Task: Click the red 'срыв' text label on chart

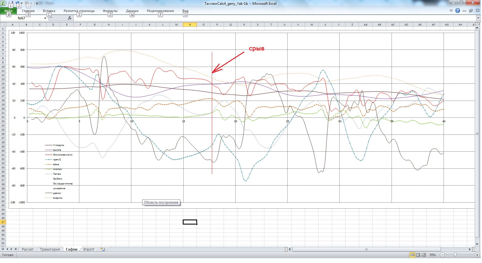Action: tap(257, 49)
